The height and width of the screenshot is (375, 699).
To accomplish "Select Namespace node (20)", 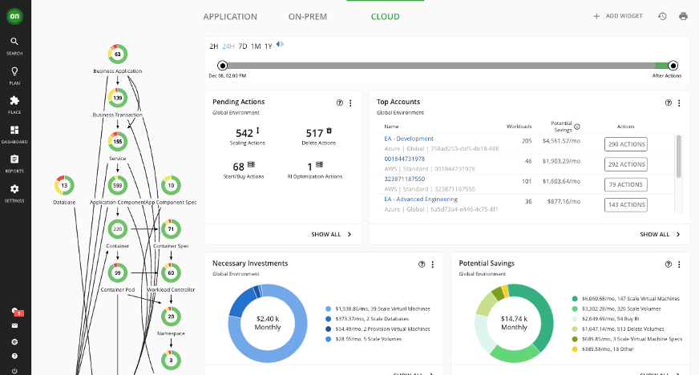I will pos(171,317).
